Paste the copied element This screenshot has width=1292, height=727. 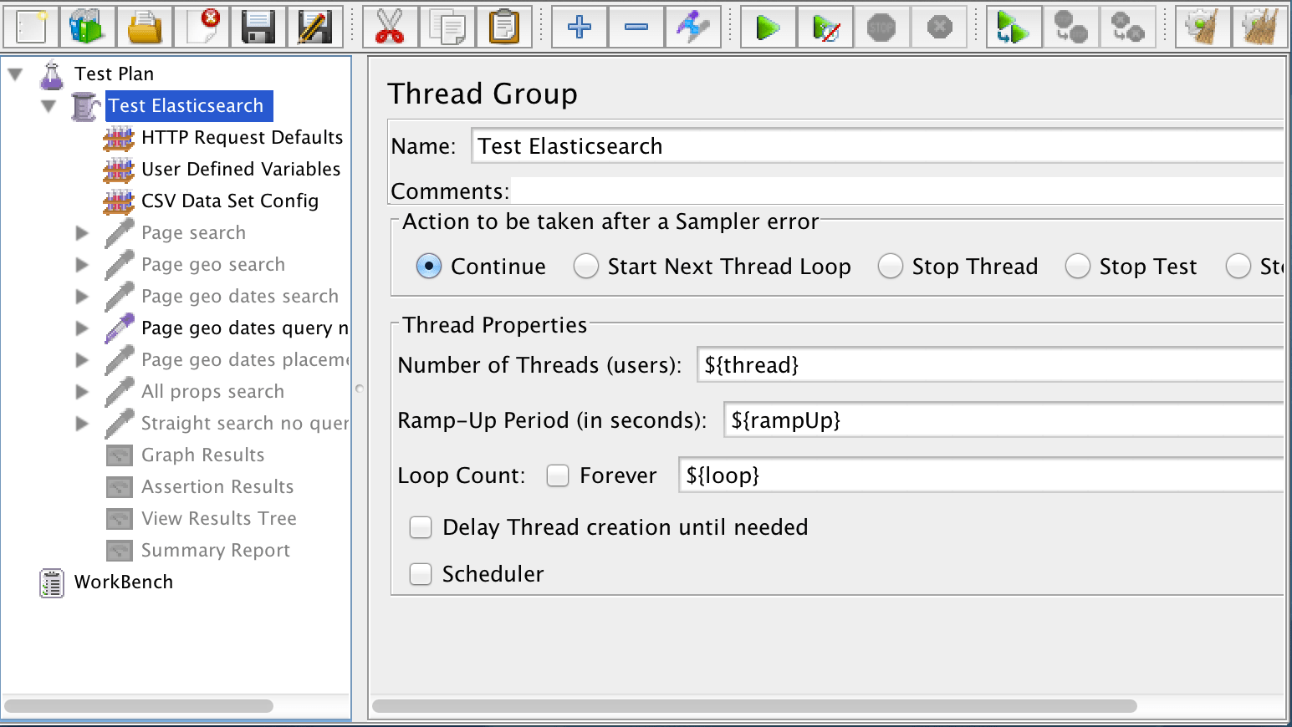pos(504,26)
